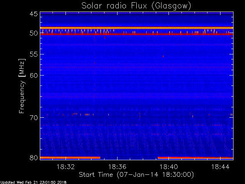The width and height of the screenshot is (245, 184).
Task: Click the "Start Time (07-Jan-14 18:30:00)" label
Action: [136, 174]
